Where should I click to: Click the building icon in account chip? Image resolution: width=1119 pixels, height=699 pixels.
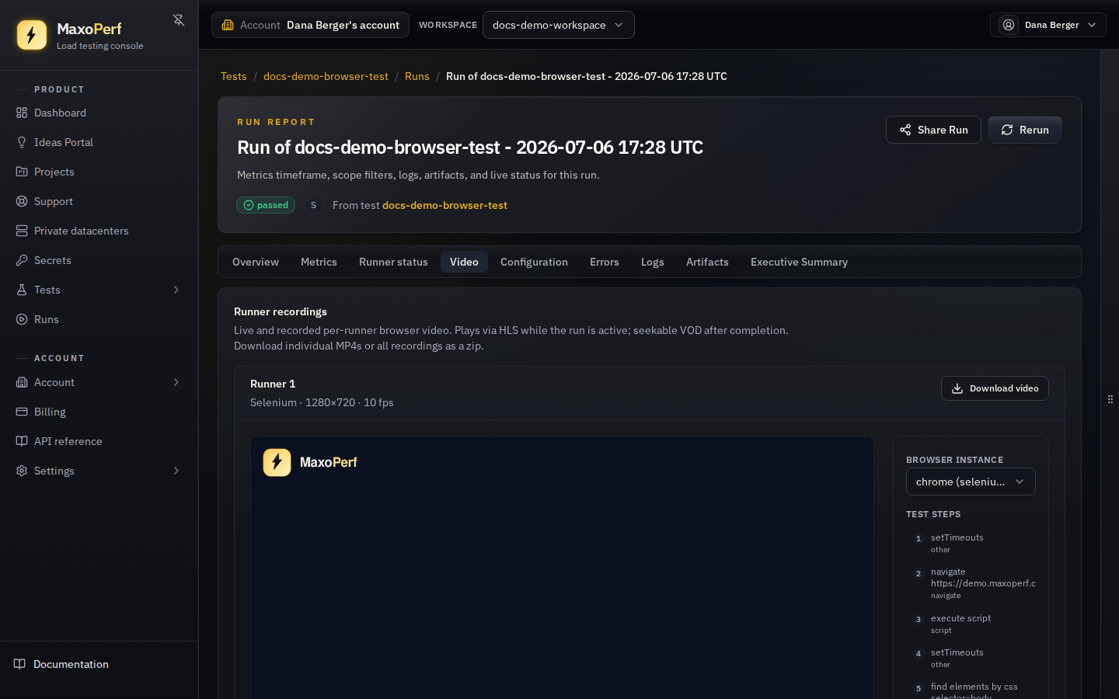(228, 25)
